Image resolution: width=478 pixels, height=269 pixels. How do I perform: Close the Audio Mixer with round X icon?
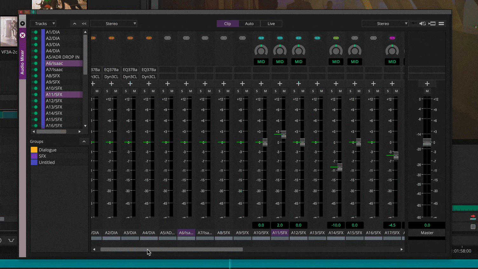tap(23, 35)
